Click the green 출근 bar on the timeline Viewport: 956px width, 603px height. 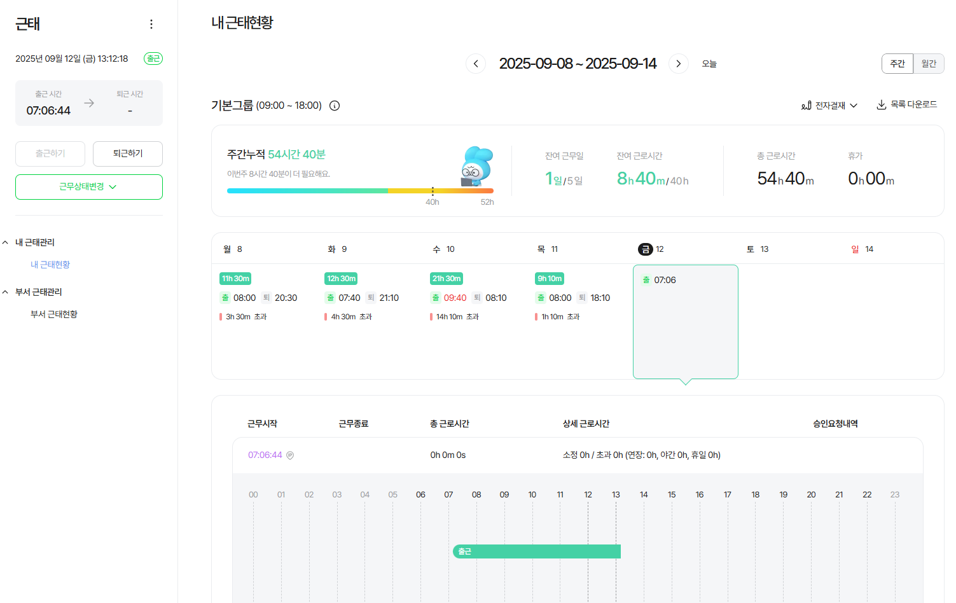pos(536,551)
